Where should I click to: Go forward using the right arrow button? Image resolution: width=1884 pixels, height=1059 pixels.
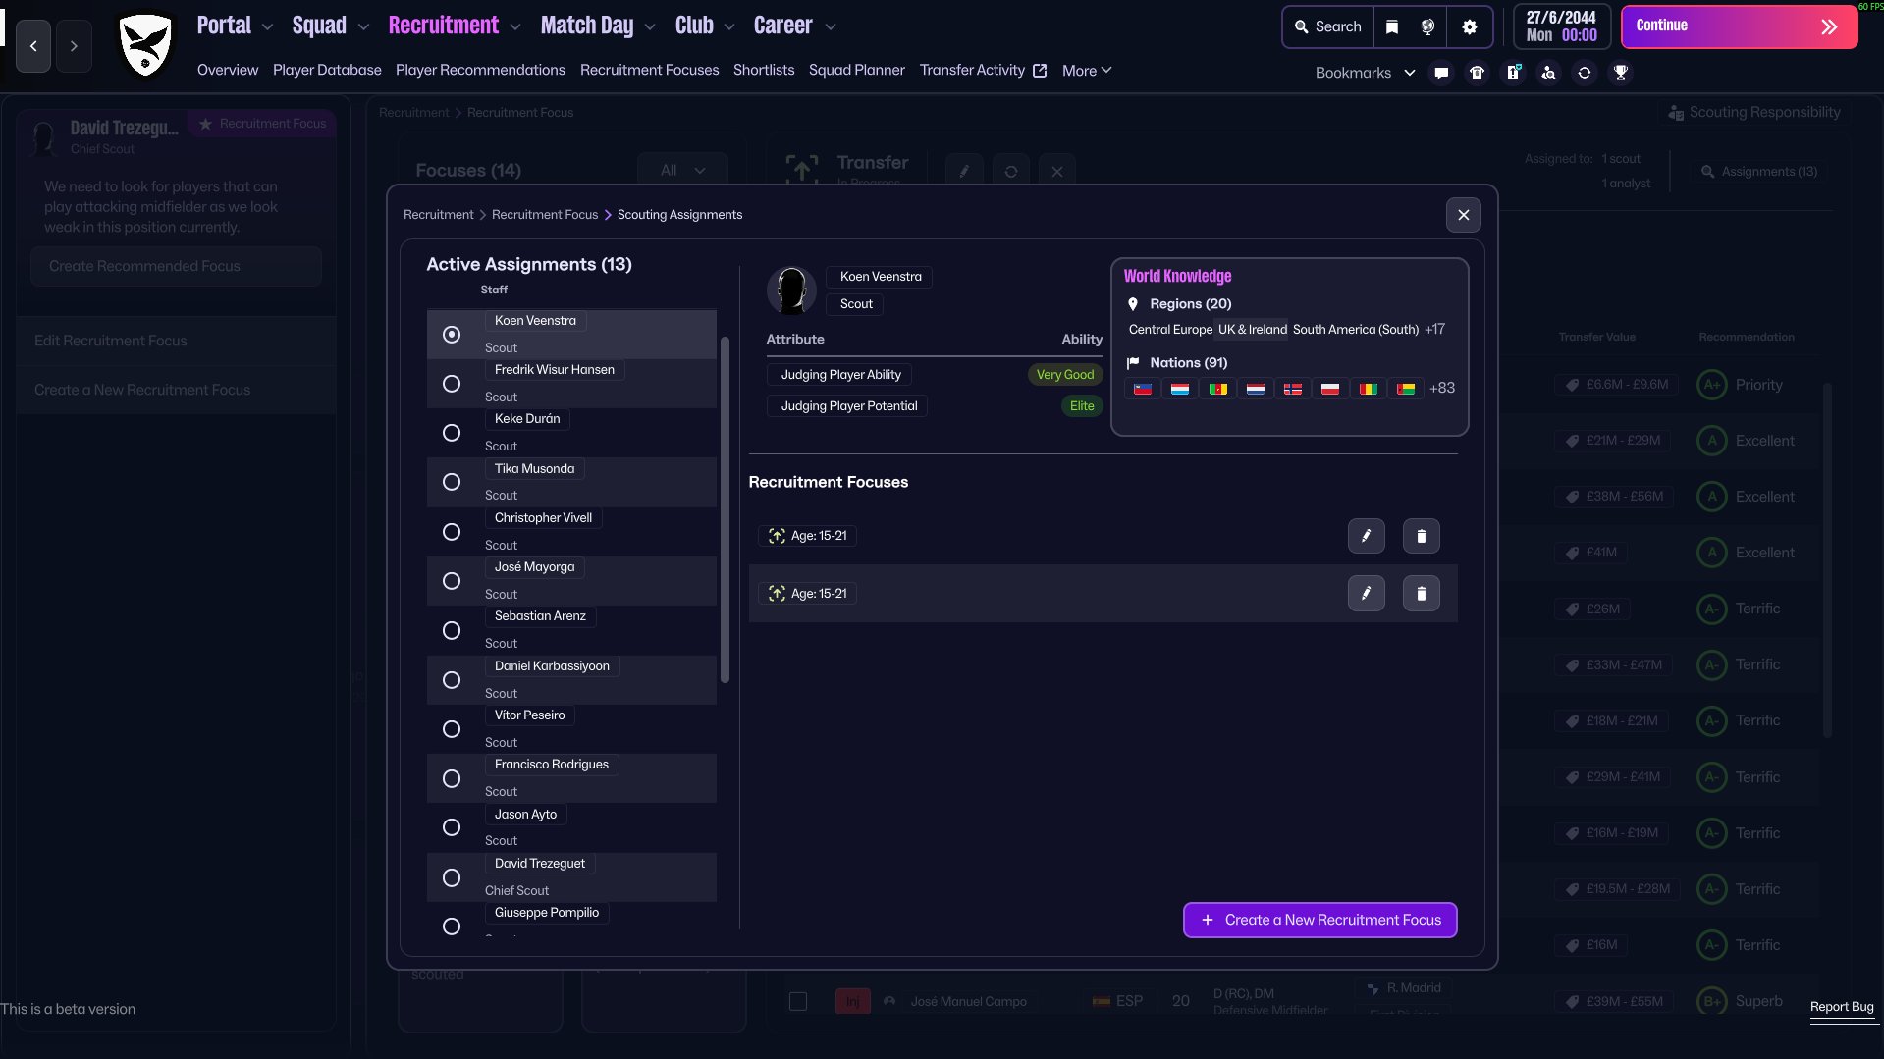74,46
